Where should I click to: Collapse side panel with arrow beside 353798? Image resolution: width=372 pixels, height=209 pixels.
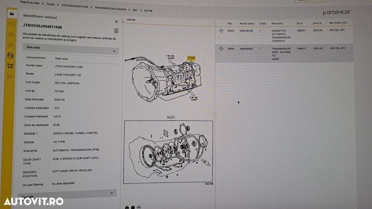tap(123, 22)
